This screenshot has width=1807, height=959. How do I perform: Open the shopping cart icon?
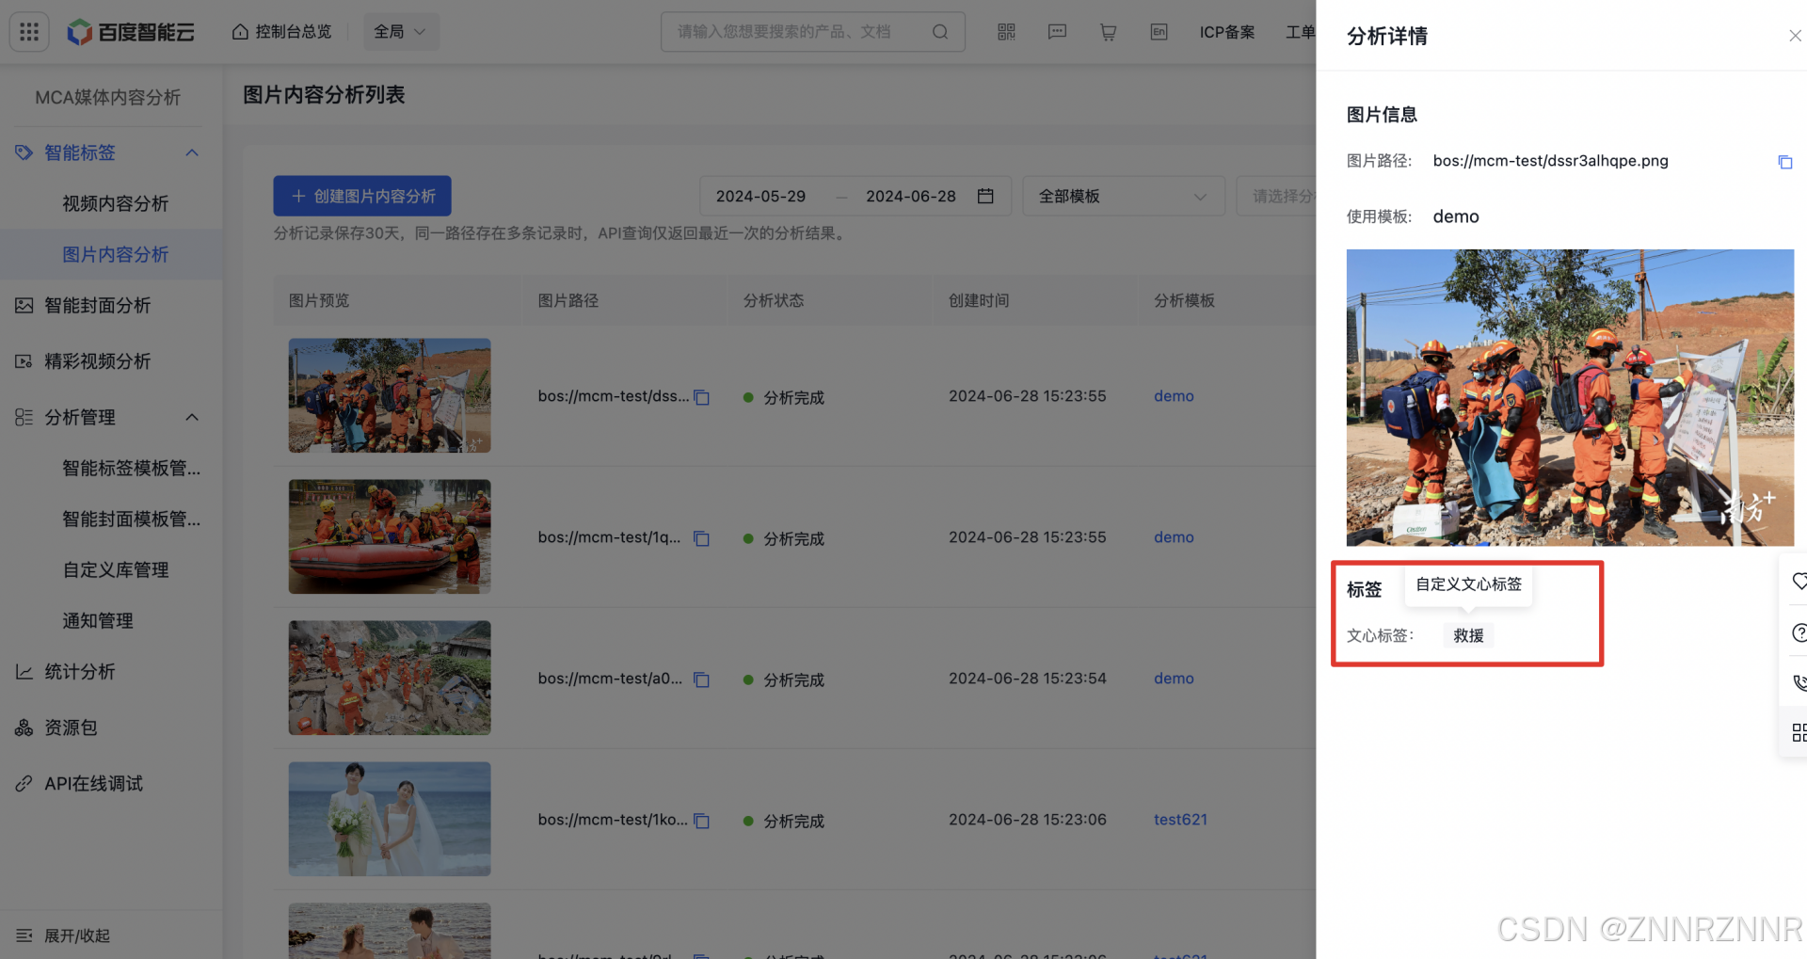point(1108,32)
